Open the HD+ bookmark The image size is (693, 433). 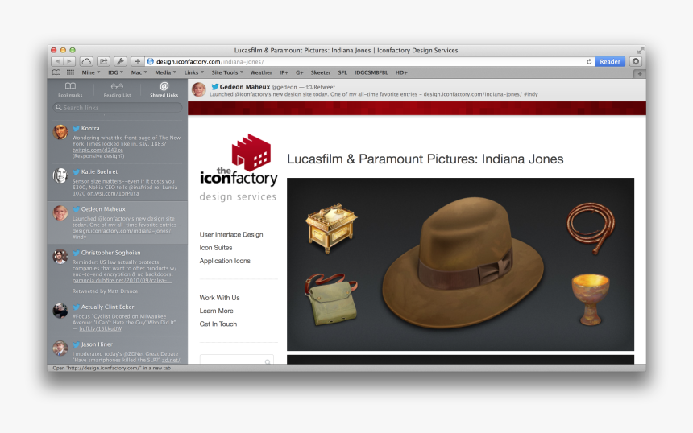pyautogui.click(x=401, y=72)
